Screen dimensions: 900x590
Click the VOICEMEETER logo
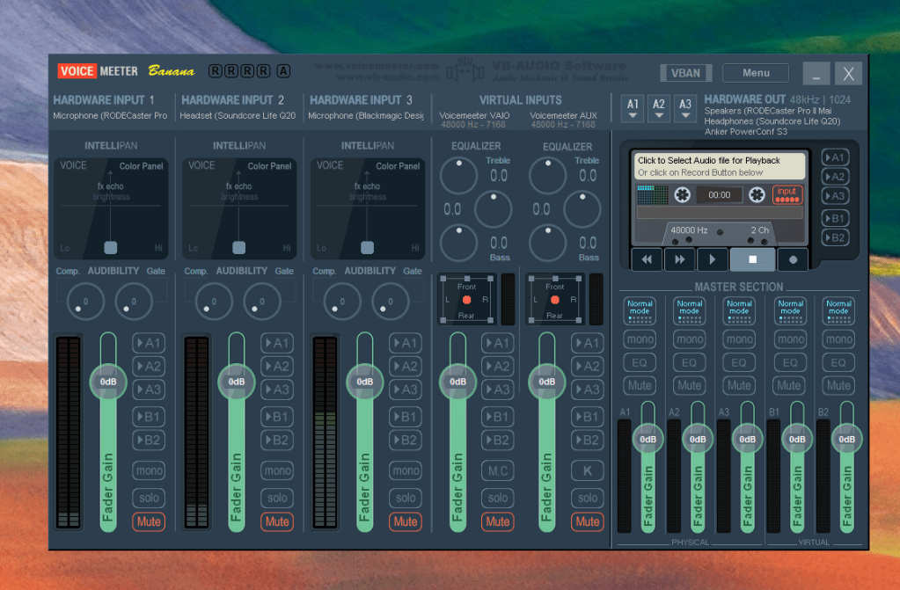coord(98,71)
